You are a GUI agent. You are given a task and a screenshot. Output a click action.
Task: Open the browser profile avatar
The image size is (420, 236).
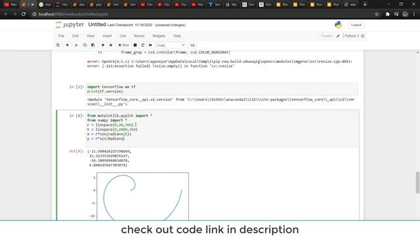406,14
